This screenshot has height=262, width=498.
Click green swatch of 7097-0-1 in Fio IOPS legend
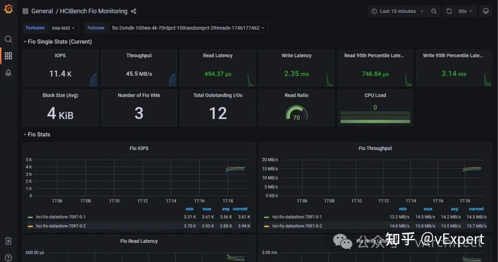(x=30, y=217)
